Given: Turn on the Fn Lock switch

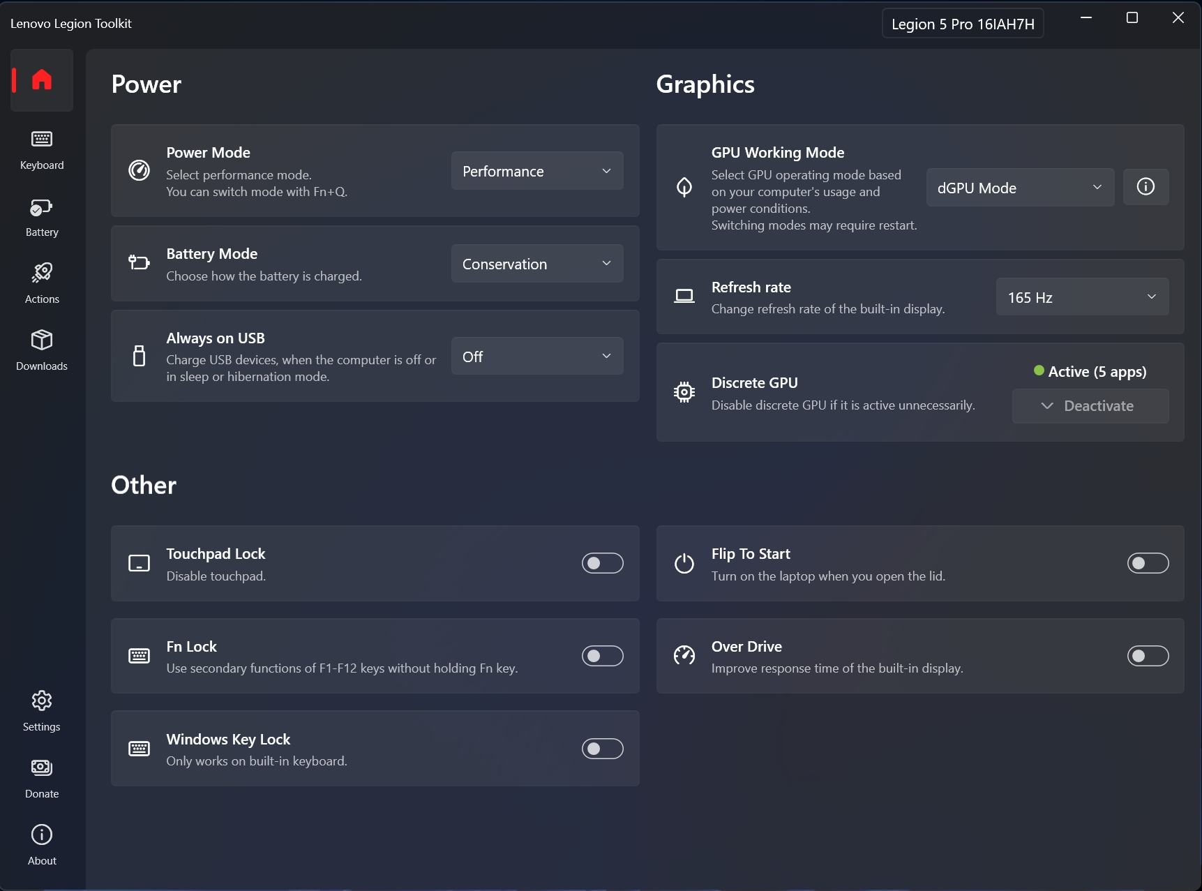Looking at the screenshot, I should tap(603, 656).
